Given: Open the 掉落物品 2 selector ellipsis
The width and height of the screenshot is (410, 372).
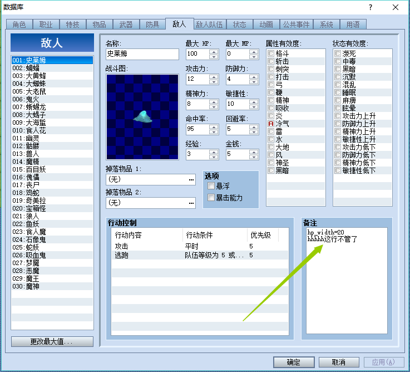Looking at the screenshot, I should pyautogui.click(x=191, y=203).
